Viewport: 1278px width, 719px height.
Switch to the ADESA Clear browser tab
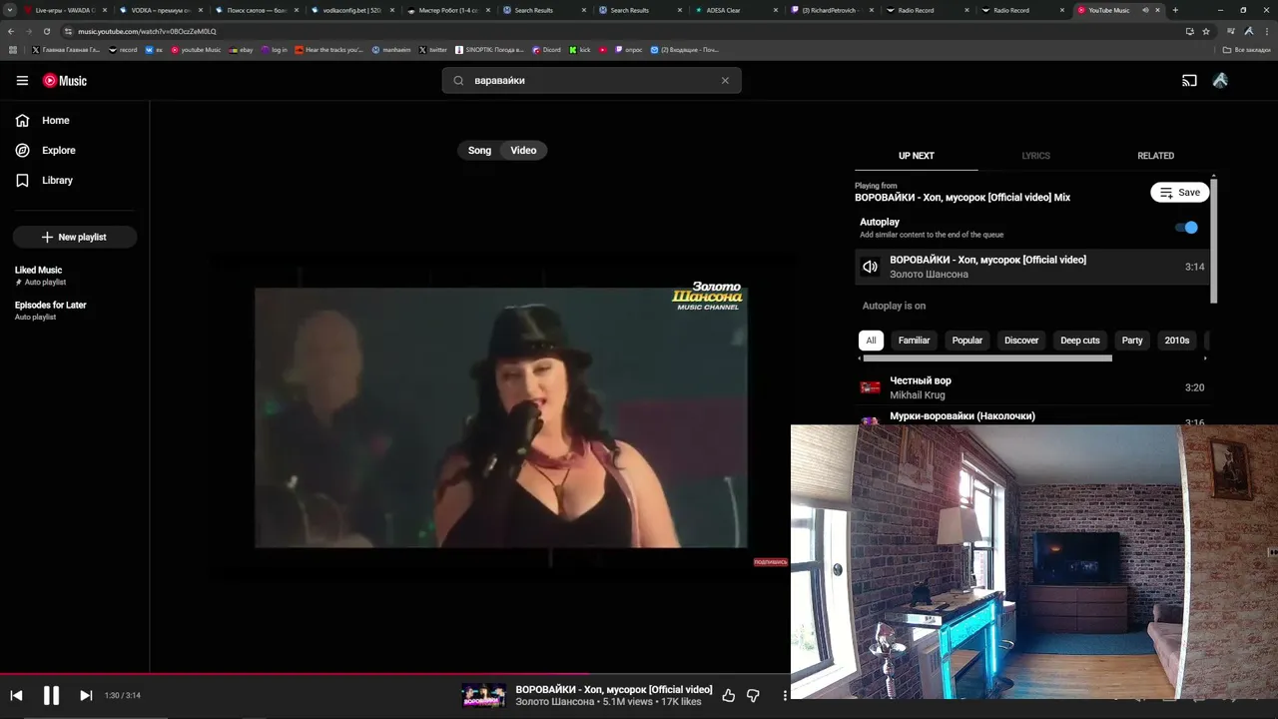[737, 10]
